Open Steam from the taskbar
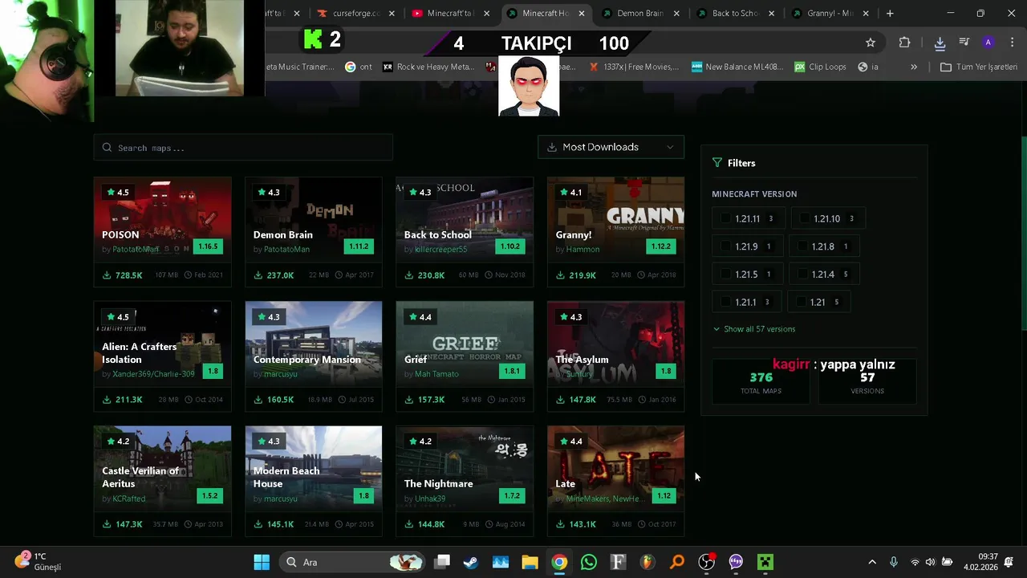This screenshot has height=578, width=1027. tap(471, 562)
